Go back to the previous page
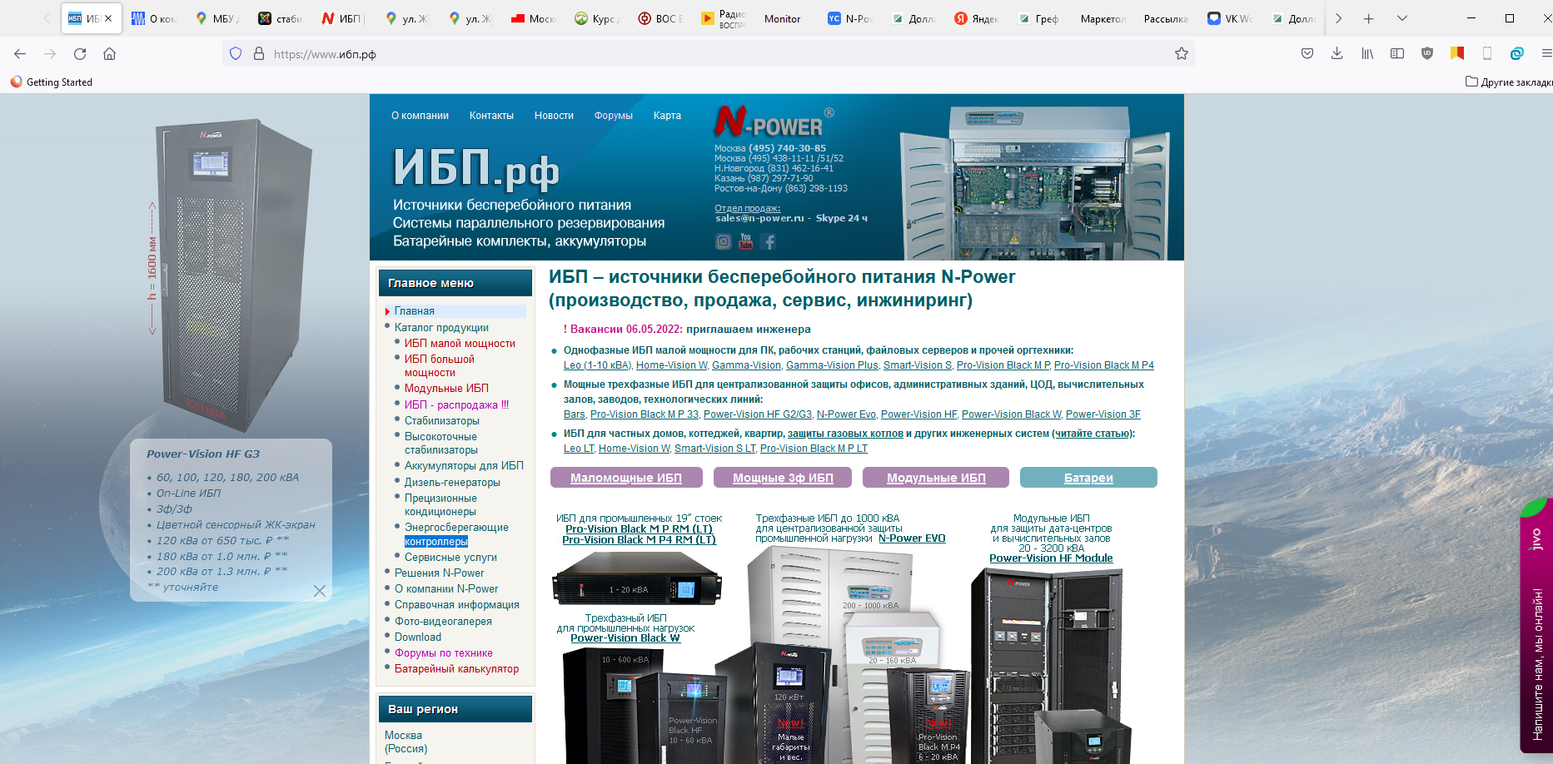The width and height of the screenshot is (1553, 764). pos(20,54)
